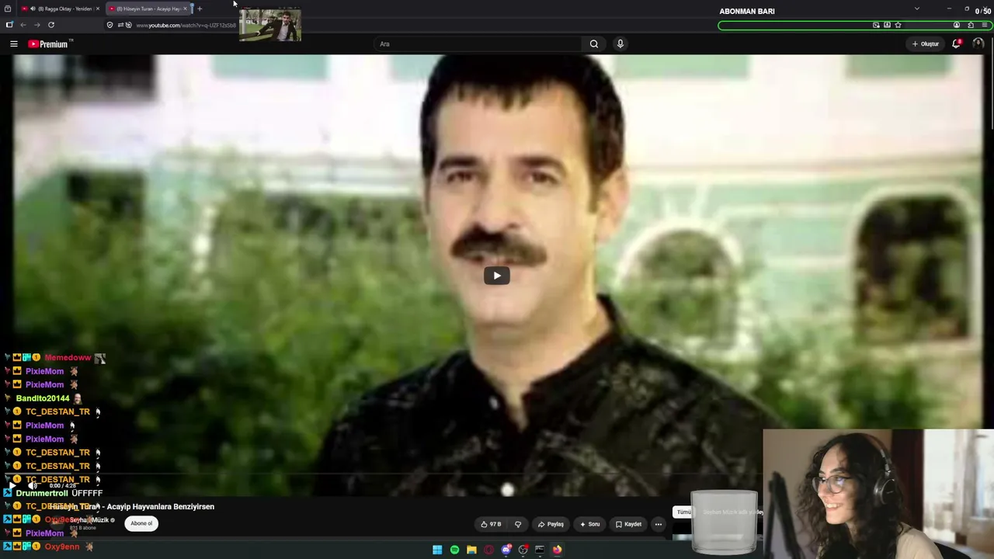Viewport: 994px width, 559px height.
Task: Start voice search with the microphone icon
Action: [620, 44]
